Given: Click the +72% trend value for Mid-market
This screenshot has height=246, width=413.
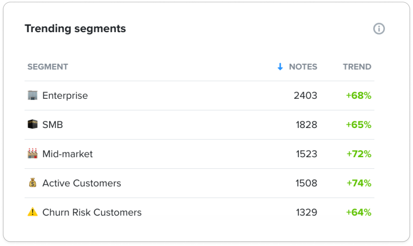Looking at the screenshot, I should [359, 154].
